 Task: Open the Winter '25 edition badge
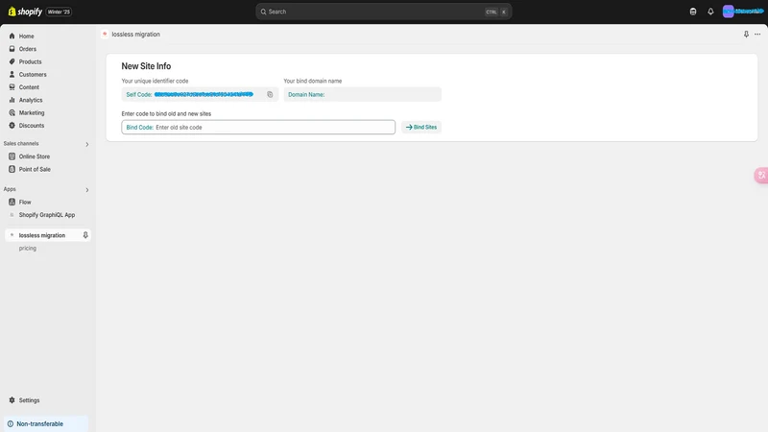(59, 12)
